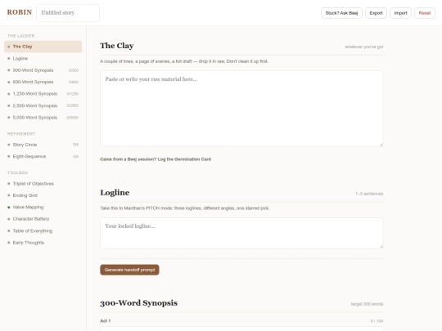The height and width of the screenshot is (331, 442).
Task: Go to Logline in the sidebar
Action: click(x=43, y=58)
